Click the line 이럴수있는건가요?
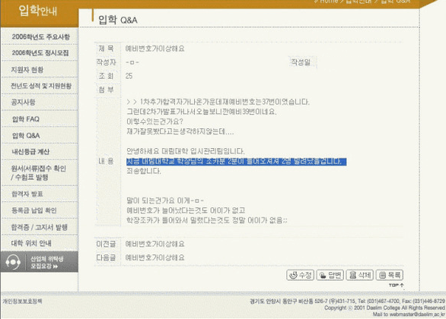The width and height of the screenshot is (446, 319). 155,122
